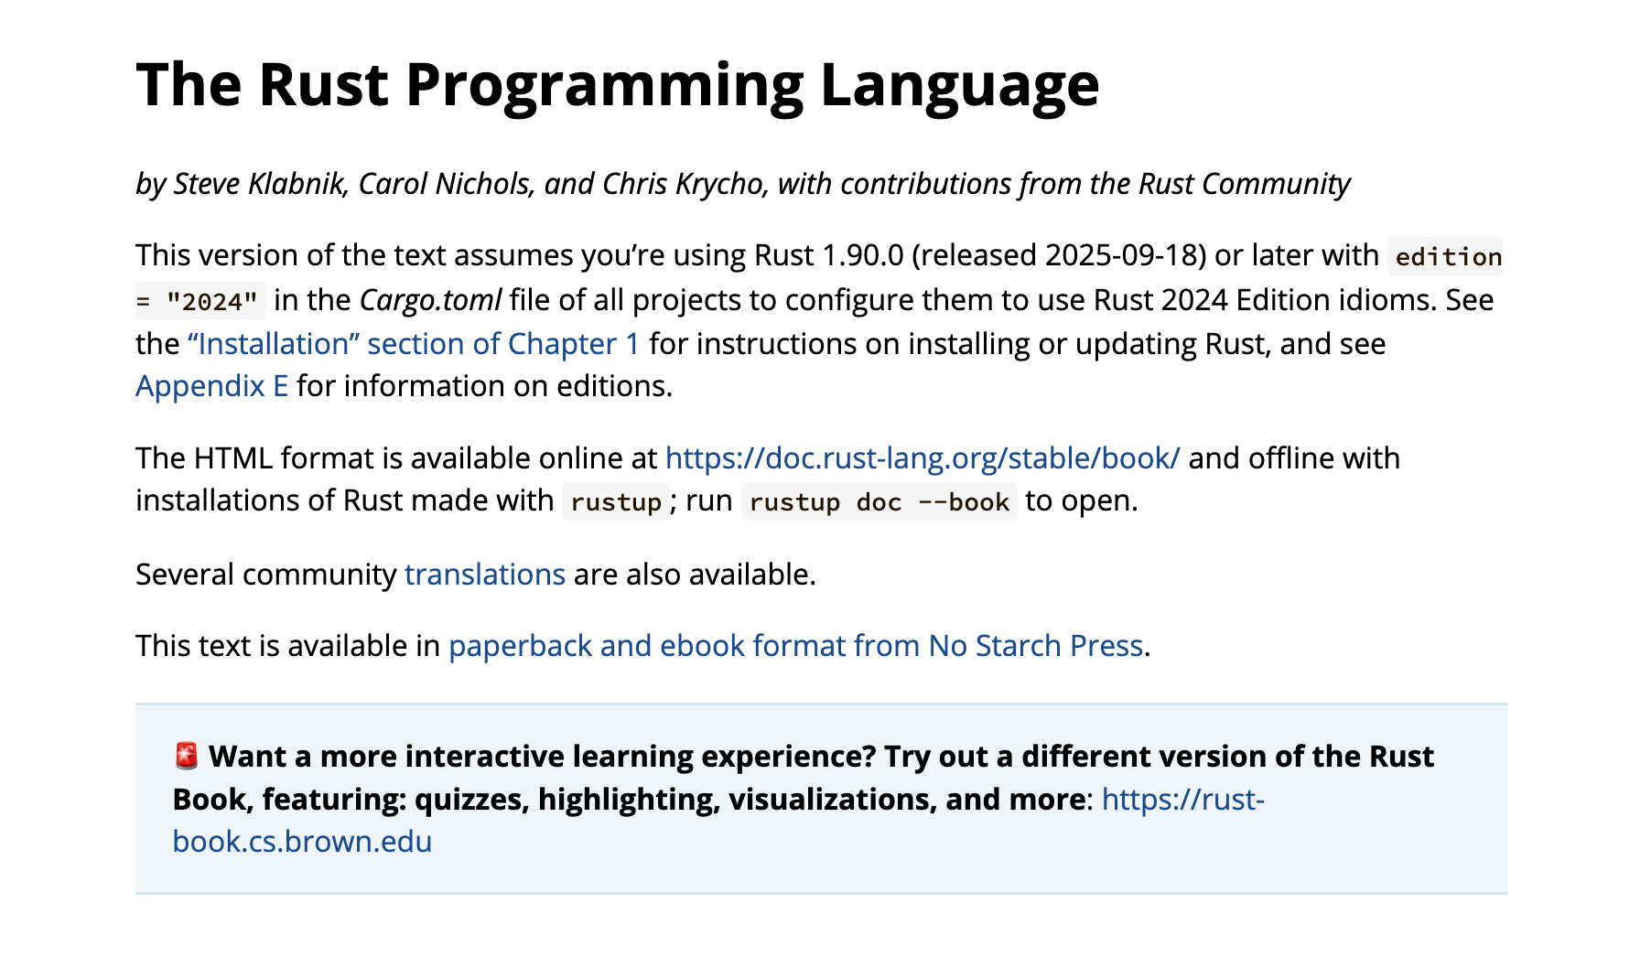Image resolution: width=1651 pixels, height=968 pixels.
Task: Click the standalone "rustup" code snippet
Action: click(x=616, y=501)
